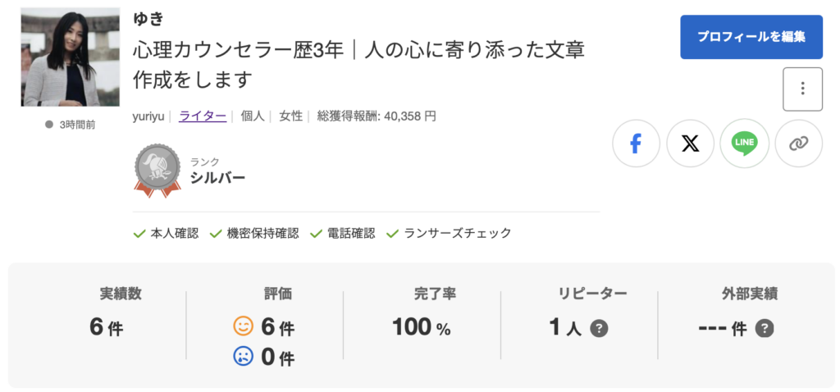The width and height of the screenshot is (840, 392).
Task: Share profile on Facebook
Action: coord(636,144)
